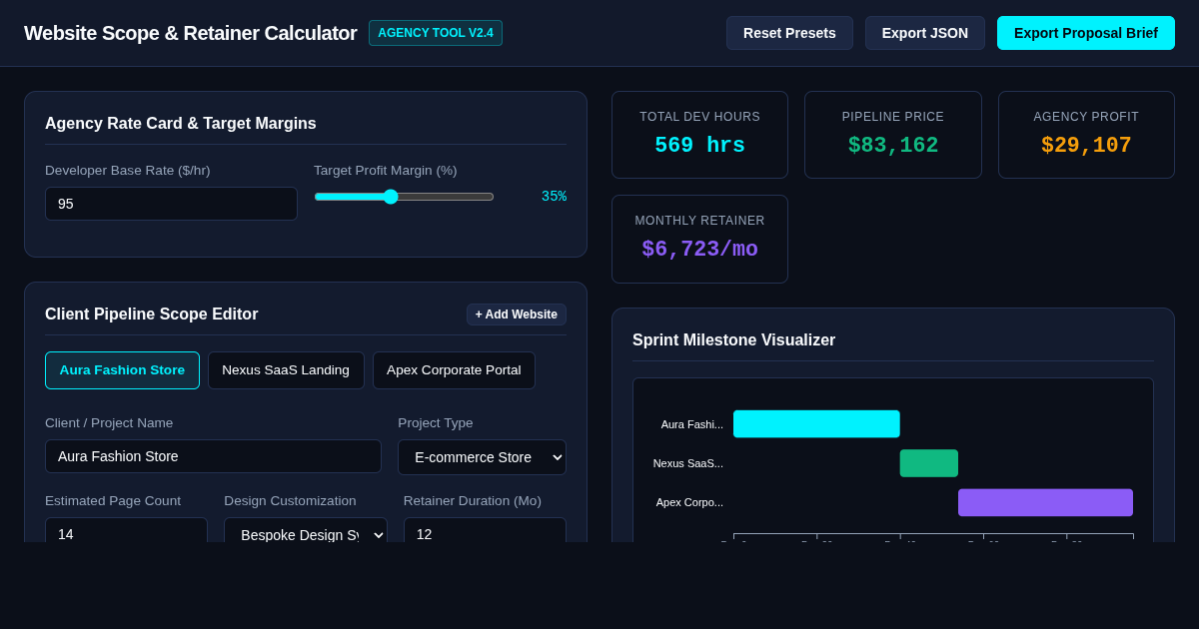The width and height of the screenshot is (1199, 629).
Task: Click the Client Pipeline Scope Editor heading
Action: (151, 314)
